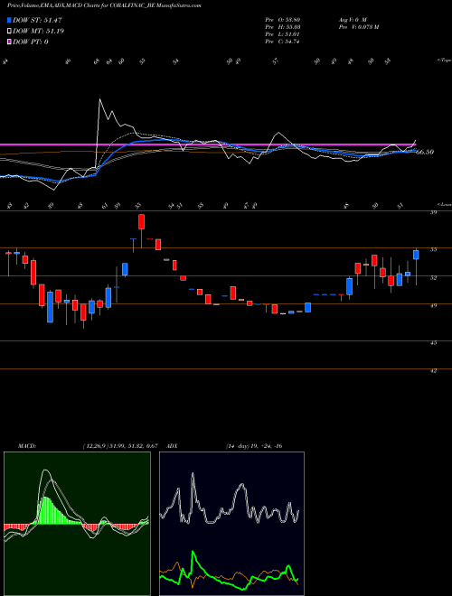This screenshot has width=452, height=596.
Task: Click the green +DI line peak in the ADX panel
Action: point(193,552)
